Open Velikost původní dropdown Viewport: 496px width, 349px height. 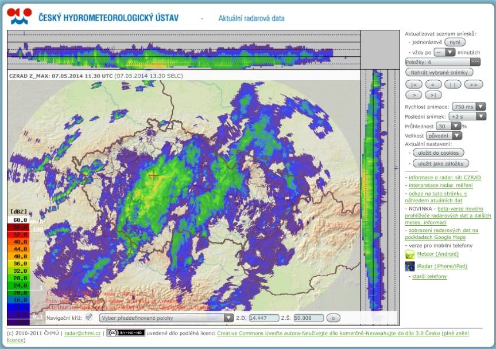444,135
